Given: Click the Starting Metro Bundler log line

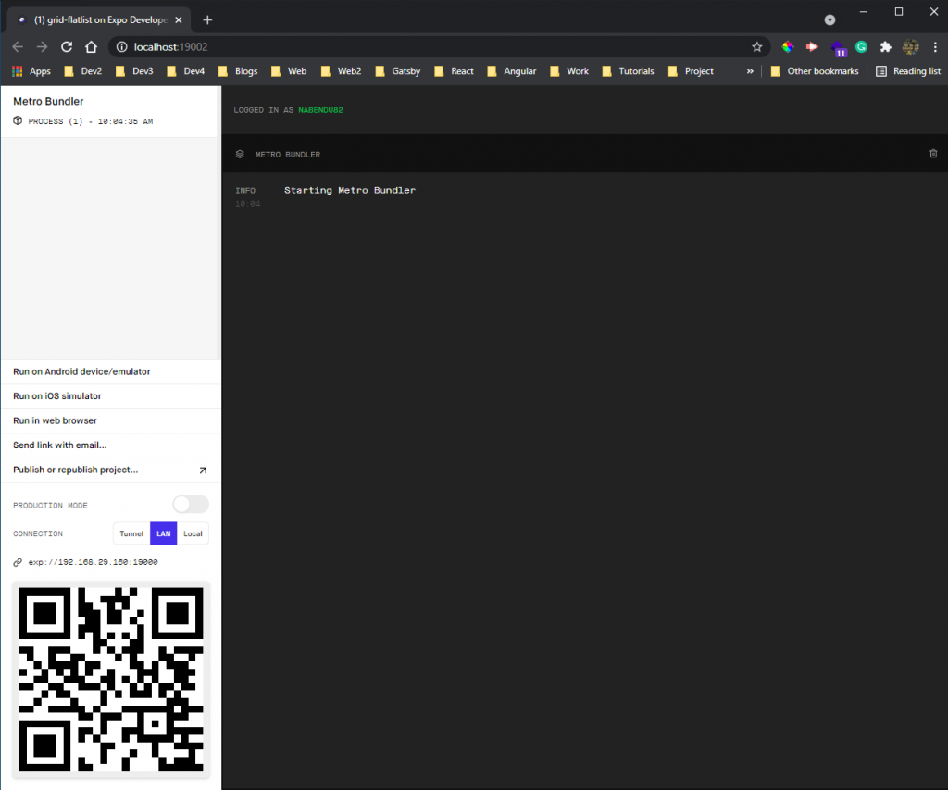Looking at the screenshot, I should pyautogui.click(x=350, y=190).
